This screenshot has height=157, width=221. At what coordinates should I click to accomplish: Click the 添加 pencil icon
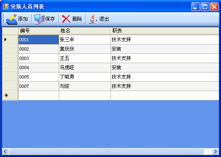click(12, 19)
